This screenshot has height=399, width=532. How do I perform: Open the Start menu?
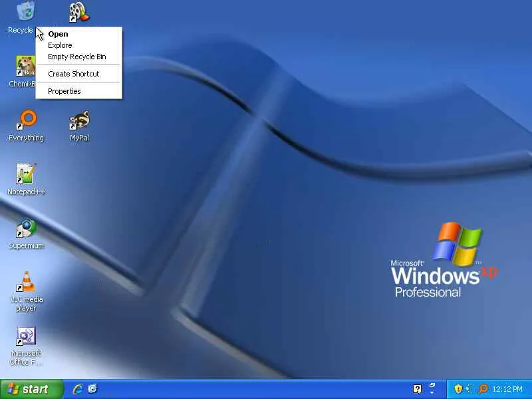[x=32, y=389]
